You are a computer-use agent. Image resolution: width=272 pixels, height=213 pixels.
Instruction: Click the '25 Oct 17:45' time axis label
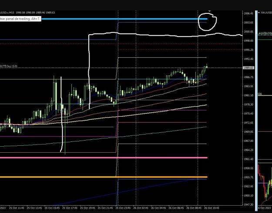70,208
